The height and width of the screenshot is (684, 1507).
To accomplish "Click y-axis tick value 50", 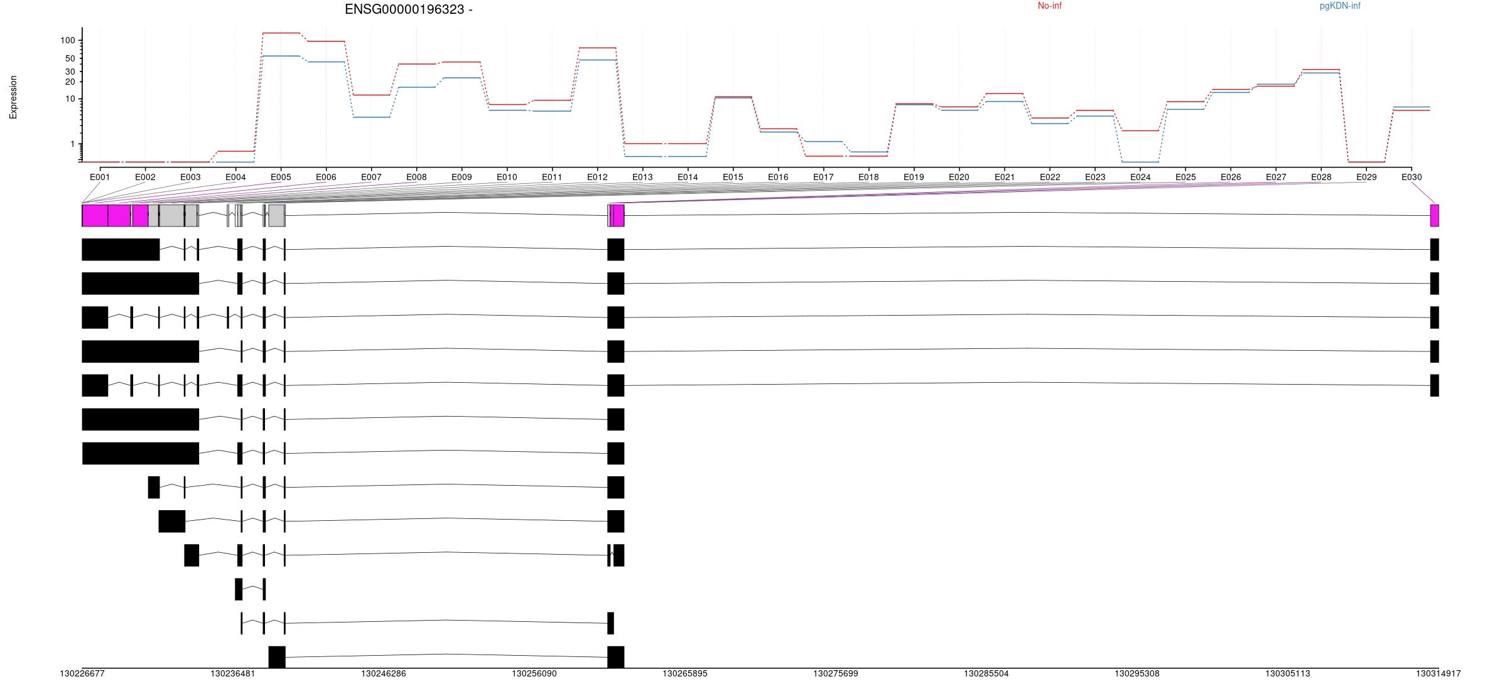I will (x=70, y=58).
